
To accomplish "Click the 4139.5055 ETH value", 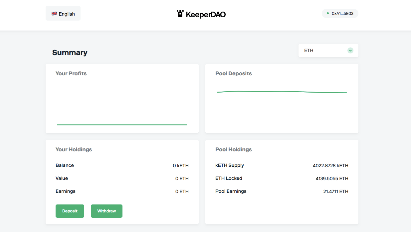I will (332, 179).
